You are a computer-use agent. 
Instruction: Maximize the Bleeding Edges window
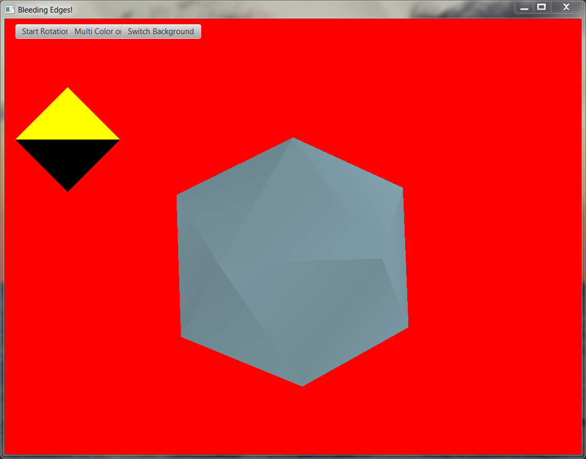click(x=542, y=7)
